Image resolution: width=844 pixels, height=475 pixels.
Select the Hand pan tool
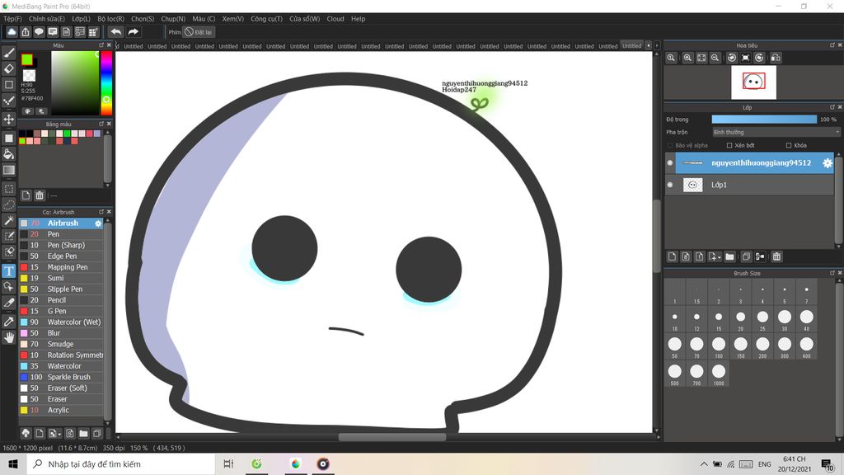(x=9, y=337)
